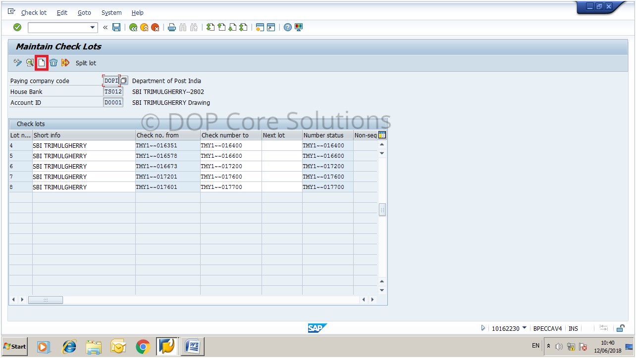The image size is (636, 358).
Task: Click the Customize Local Layout monitor icon
Action: pyautogui.click(x=299, y=27)
